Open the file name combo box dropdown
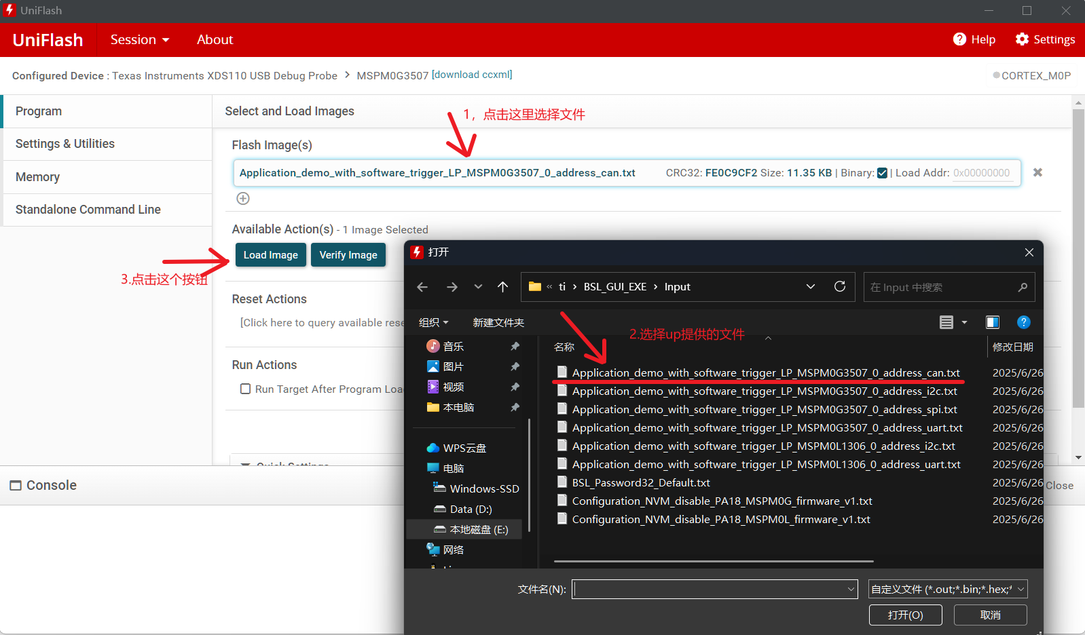This screenshot has width=1085, height=635. [851, 589]
